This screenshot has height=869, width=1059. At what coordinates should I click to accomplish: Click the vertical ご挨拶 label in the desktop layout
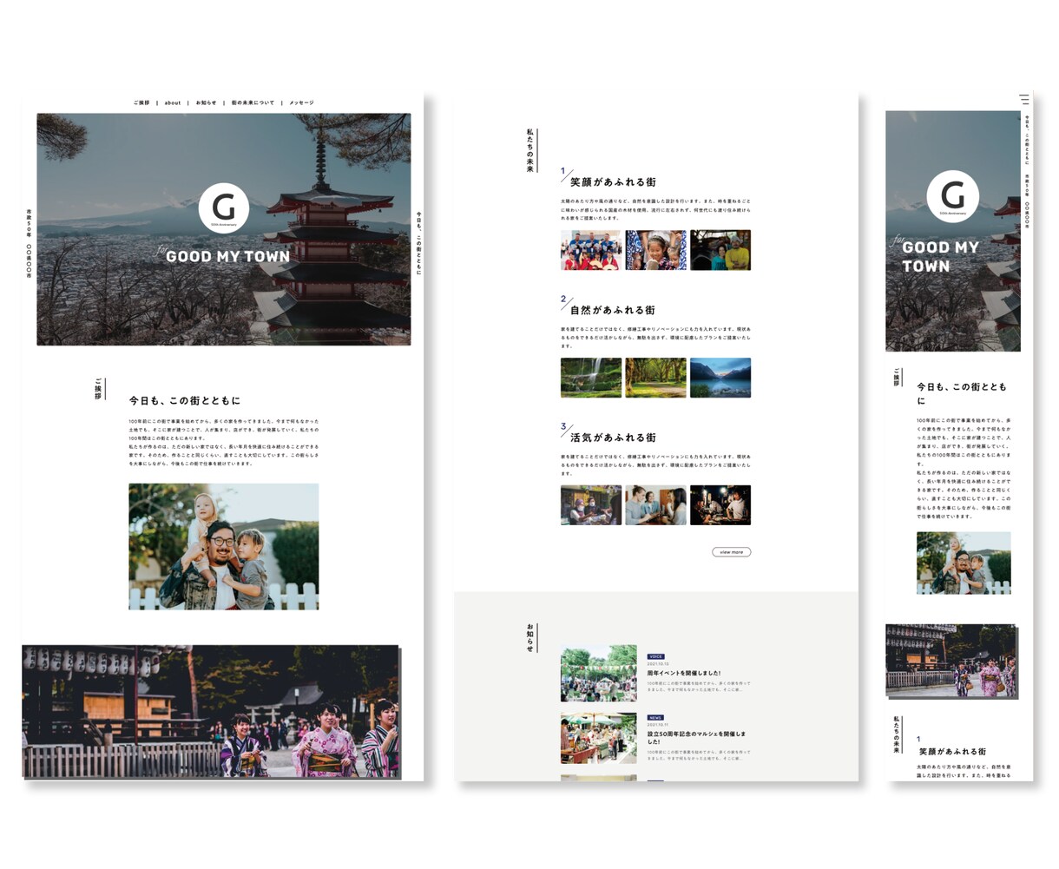coord(98,388)
